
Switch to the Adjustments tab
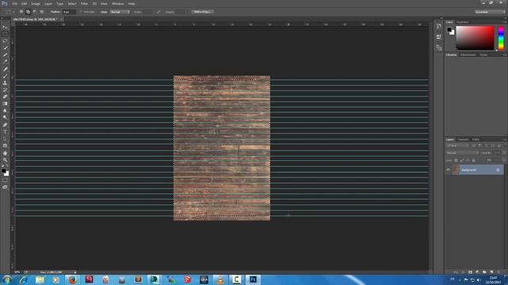(x=468, y=55)
